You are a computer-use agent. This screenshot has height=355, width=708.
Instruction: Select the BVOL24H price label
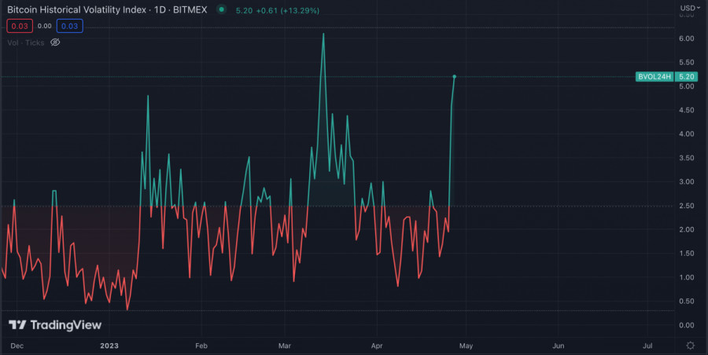[x=655, y=77]
